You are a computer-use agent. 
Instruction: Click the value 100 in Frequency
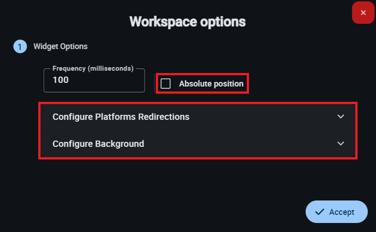point(61,80)
